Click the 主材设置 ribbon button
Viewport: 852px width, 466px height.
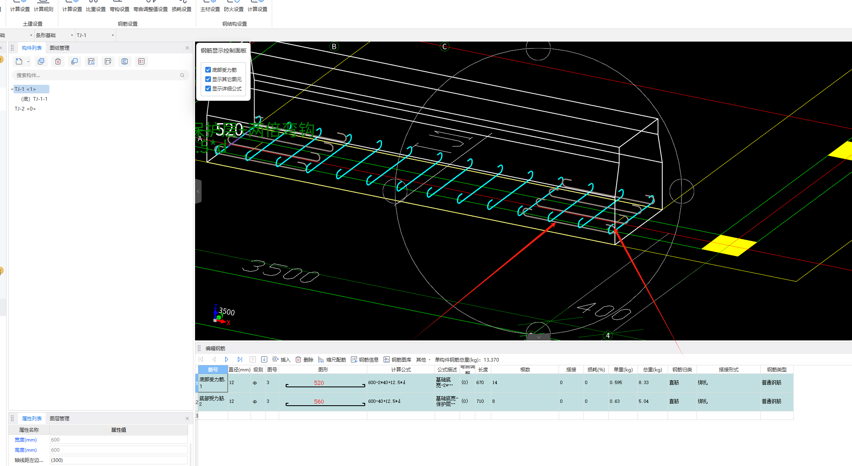tap(210, 7)
